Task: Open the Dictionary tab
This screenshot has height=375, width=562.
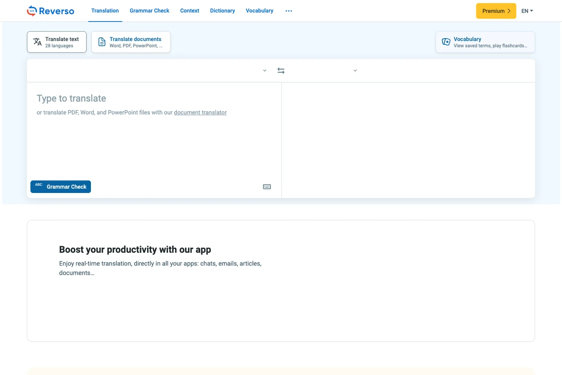Action: click(223, 11)
